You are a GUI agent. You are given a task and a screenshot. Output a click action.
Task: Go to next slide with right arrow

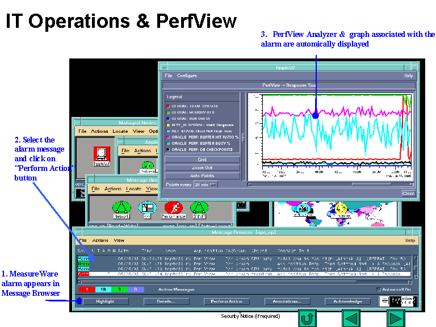point(395,318)
